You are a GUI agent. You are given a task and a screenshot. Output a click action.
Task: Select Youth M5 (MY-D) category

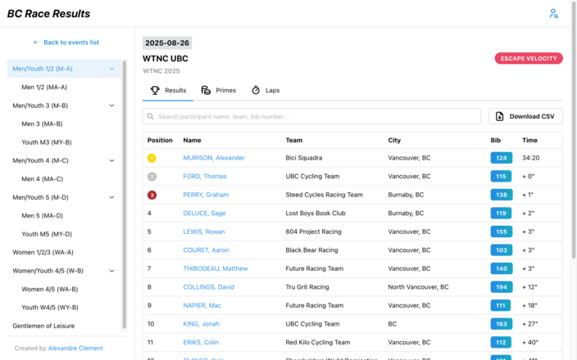pyautogui.click(x=47, y=234)
